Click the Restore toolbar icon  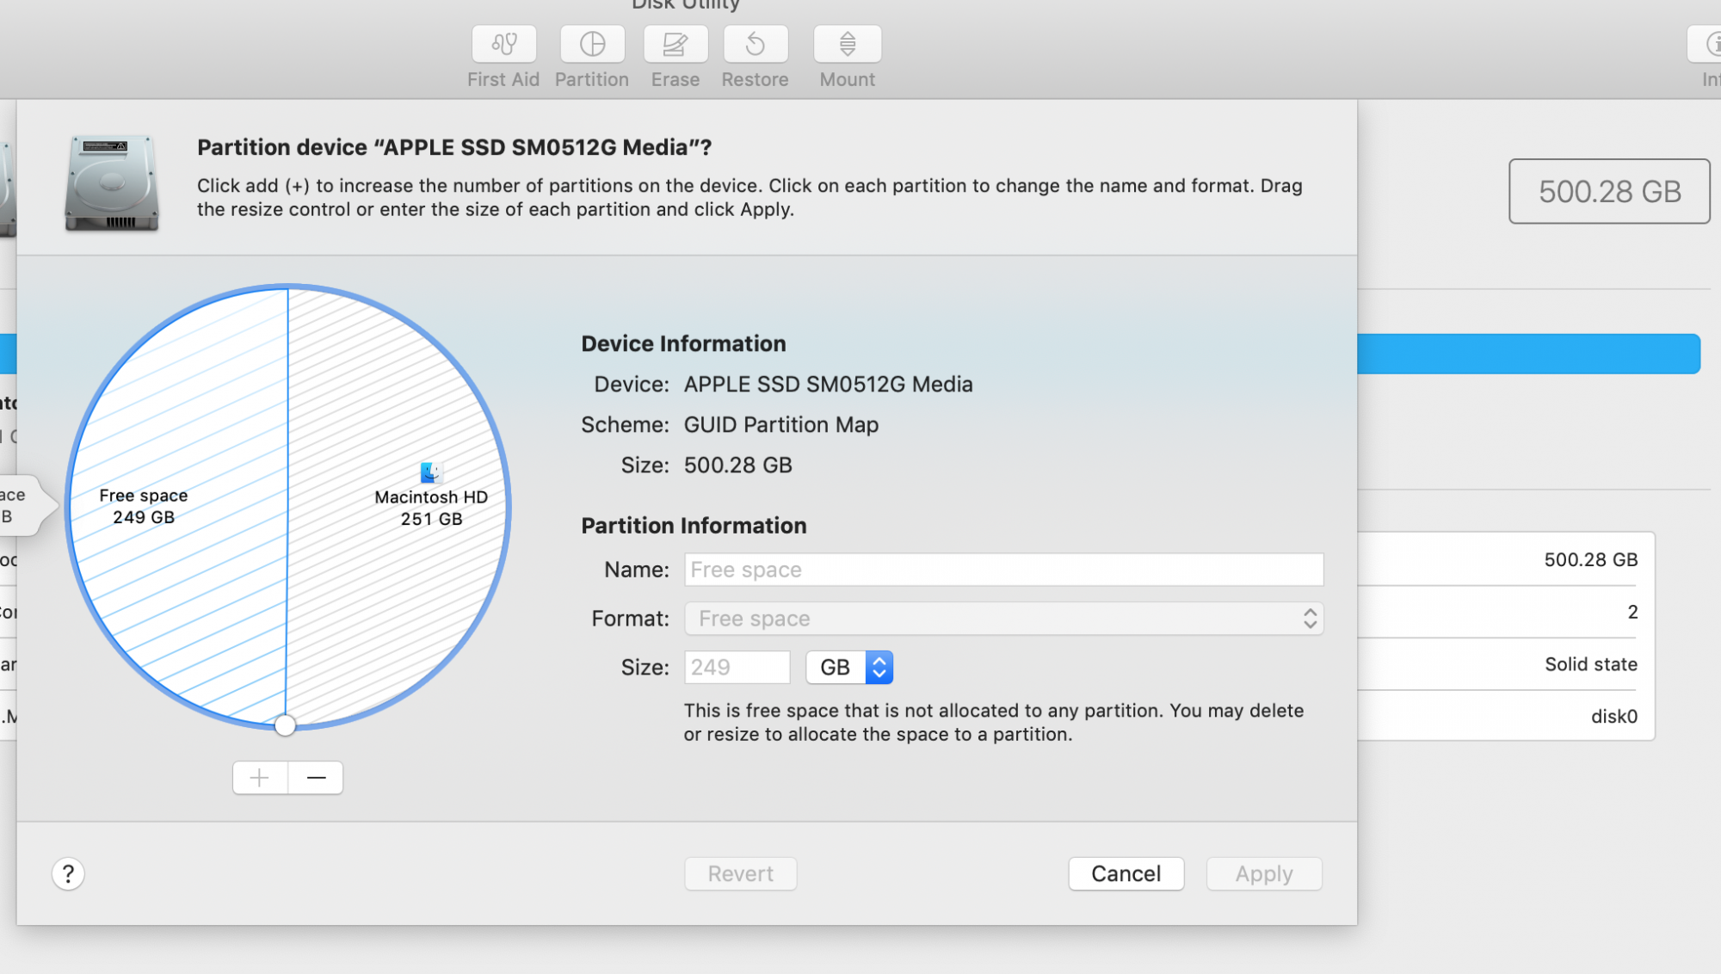[756, 44]
